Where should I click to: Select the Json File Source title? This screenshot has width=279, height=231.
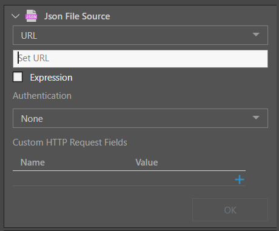[x=77, y=16]
